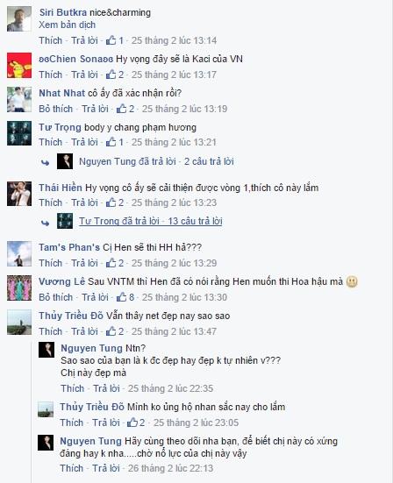This screenshot has height=483, width=393.
Task: Toggle Thích on Tam's Phan's comment
Action: coord(51,263)
